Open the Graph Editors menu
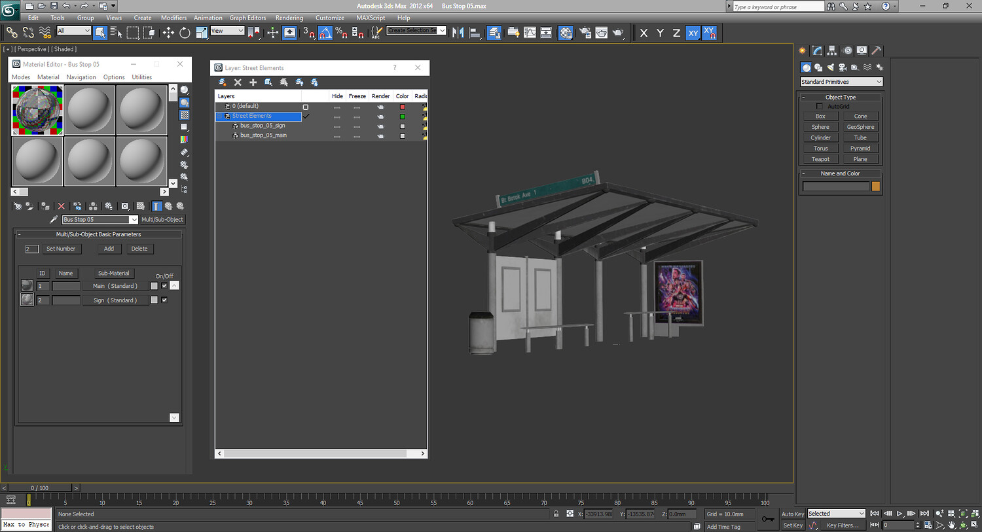The width and height of the screenshot is (982, 532). point(247,18)
